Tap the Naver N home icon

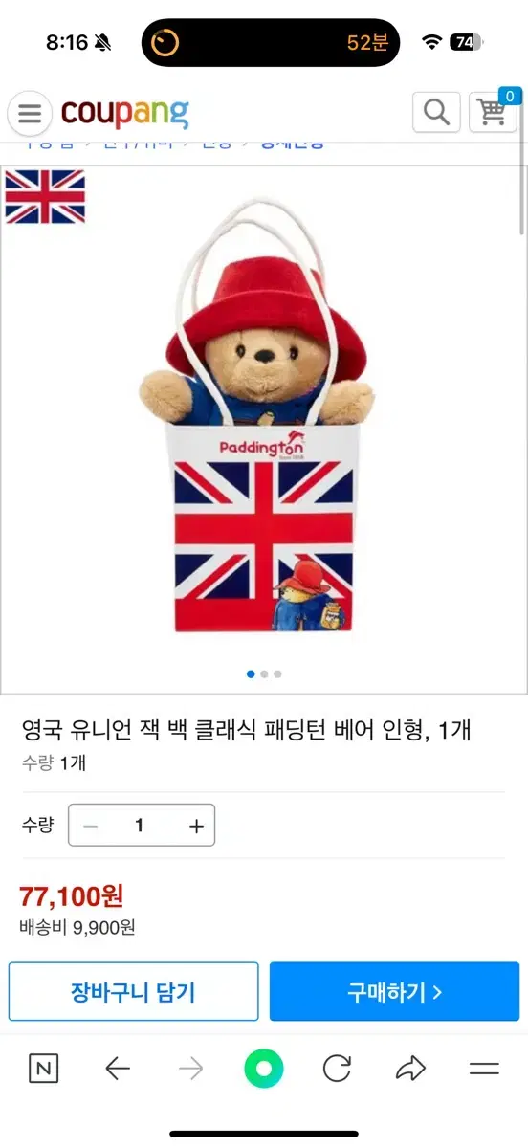point(43,1069)
